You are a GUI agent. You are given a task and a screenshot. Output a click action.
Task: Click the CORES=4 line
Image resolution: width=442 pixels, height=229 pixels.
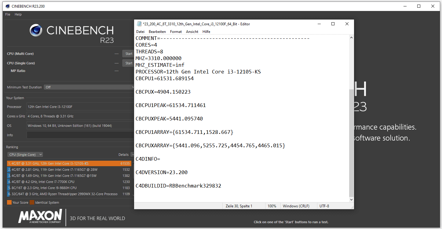[146, 45]
